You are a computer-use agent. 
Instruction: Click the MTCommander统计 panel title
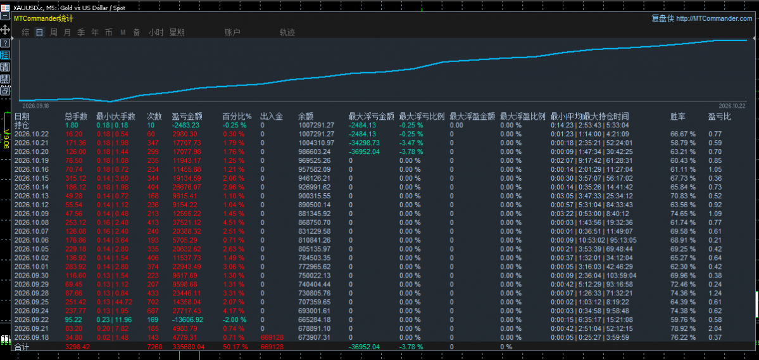44,18
